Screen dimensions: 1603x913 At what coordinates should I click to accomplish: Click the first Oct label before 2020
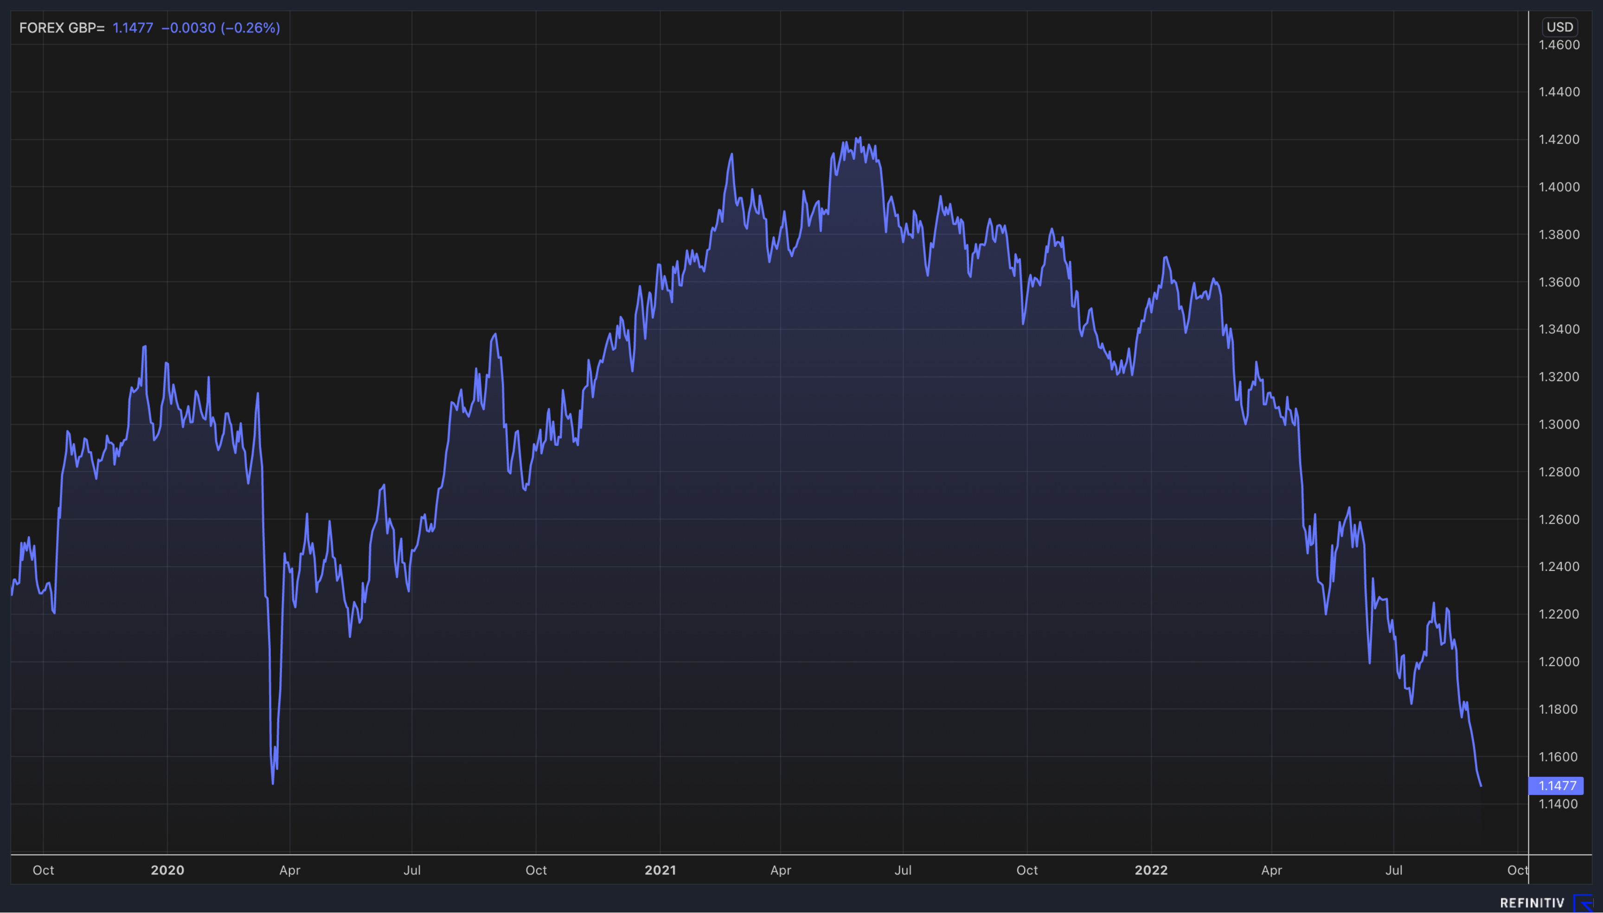43,870
